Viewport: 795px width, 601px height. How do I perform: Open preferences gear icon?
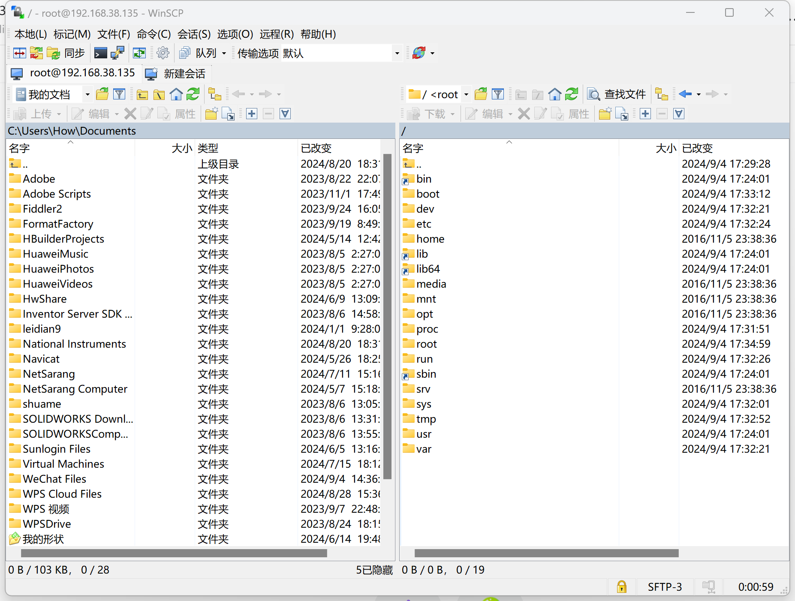[x=163, y=53]
